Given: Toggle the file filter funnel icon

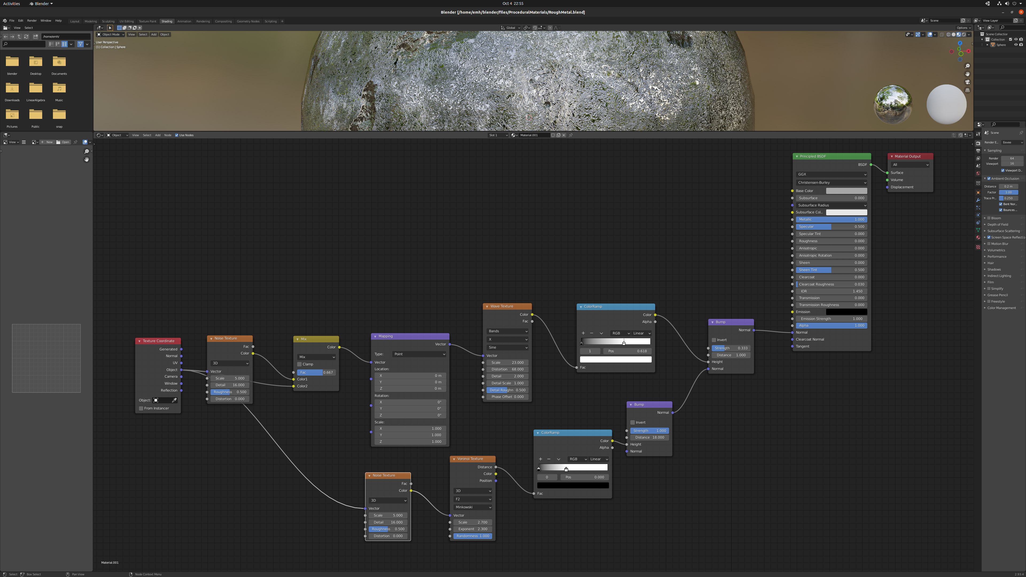Looking at the screenshot, I should [x=80, y=44].
